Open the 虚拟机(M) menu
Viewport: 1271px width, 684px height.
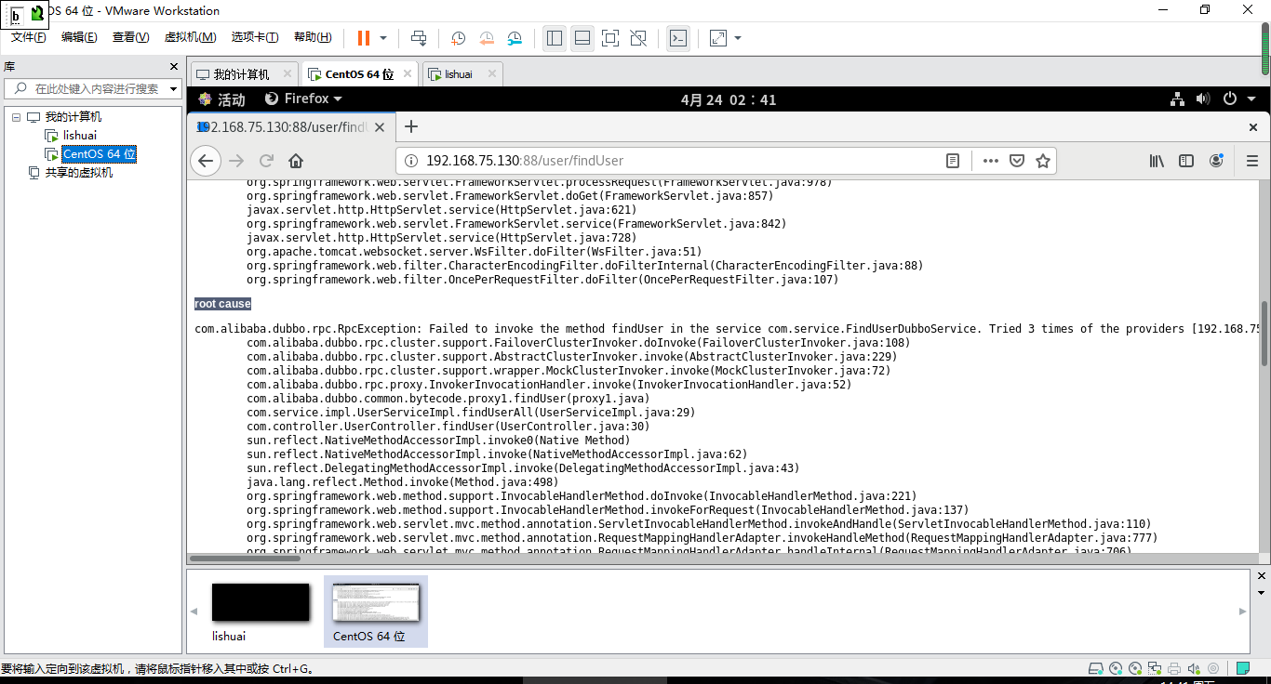click(190, 37)
